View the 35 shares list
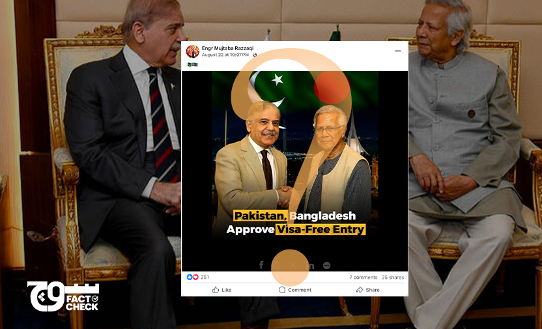Screen dimensions: 542x329 coord(393,277)
